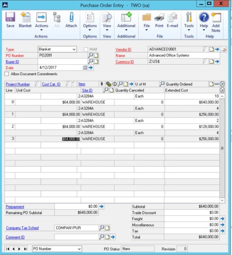
Task: Open the Actions ribbon button
Action: [x=41, y=21]
